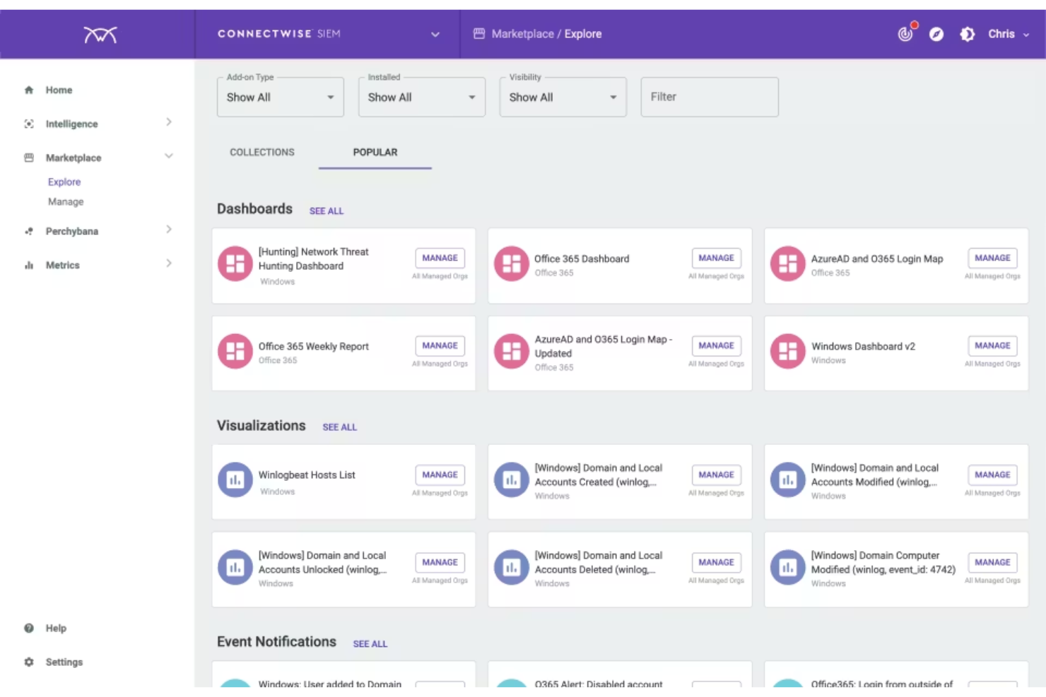Open the Chris user menu
The image size is (1046, 697).
tap(1009, 34)
